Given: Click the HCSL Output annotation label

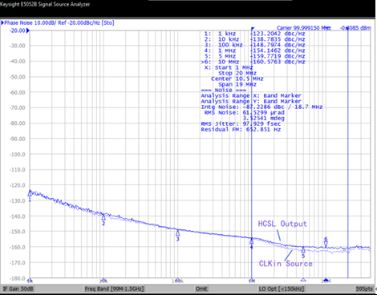Looking at the screenshot, I should (x=282, y=224).
